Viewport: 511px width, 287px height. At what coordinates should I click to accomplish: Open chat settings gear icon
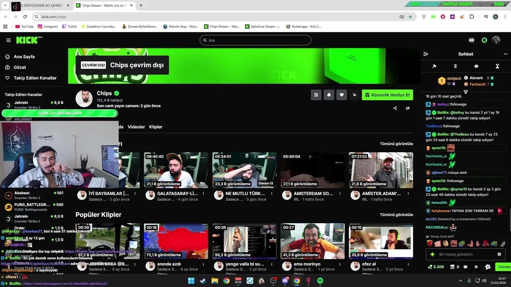pos(476,267)
